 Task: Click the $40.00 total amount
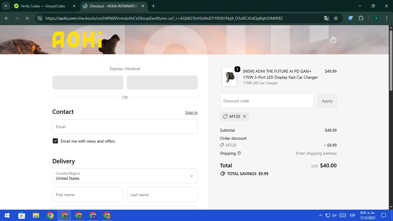pos(328,165)
